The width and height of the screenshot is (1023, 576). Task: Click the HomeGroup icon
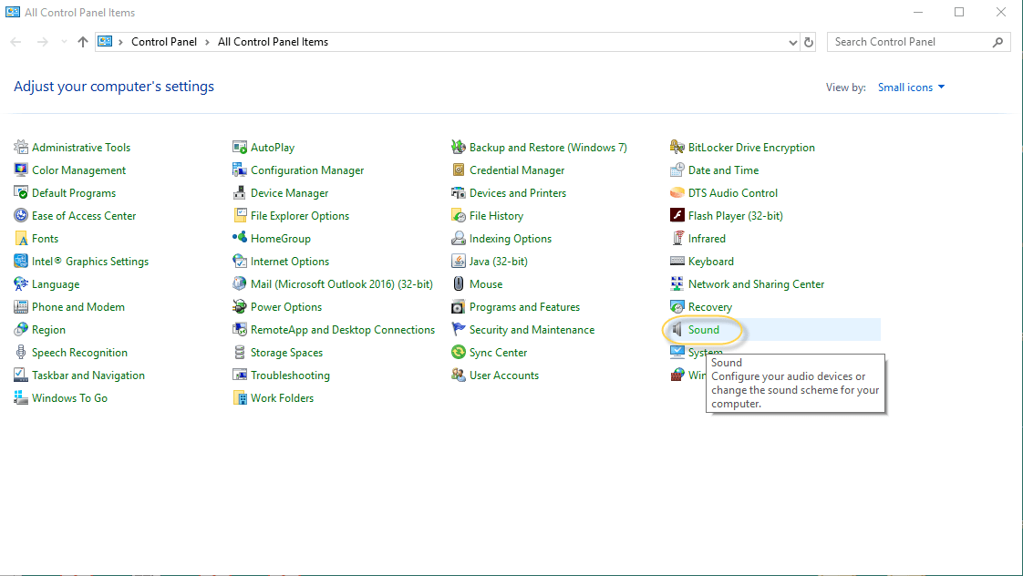[240, 238]
